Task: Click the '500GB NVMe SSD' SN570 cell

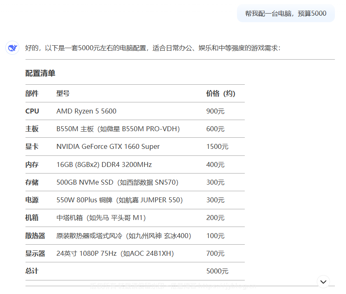Action: (117, 183)
